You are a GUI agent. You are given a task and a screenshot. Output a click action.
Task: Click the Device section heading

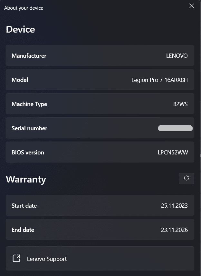click(20, 29)
